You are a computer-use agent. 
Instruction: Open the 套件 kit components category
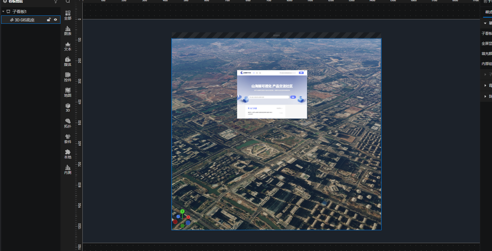(x=68, y=139)
